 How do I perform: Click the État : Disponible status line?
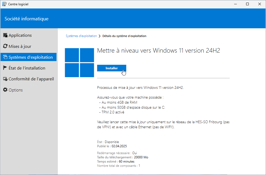(x=108, y=142)
